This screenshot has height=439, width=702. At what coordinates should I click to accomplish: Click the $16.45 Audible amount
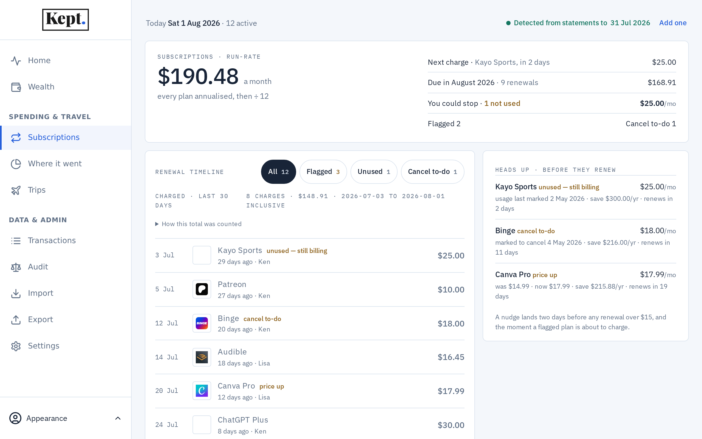pyautogui.click(x=451, y=357)
